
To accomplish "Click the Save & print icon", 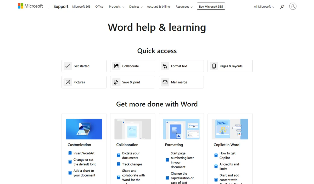I will pos(116,82).
